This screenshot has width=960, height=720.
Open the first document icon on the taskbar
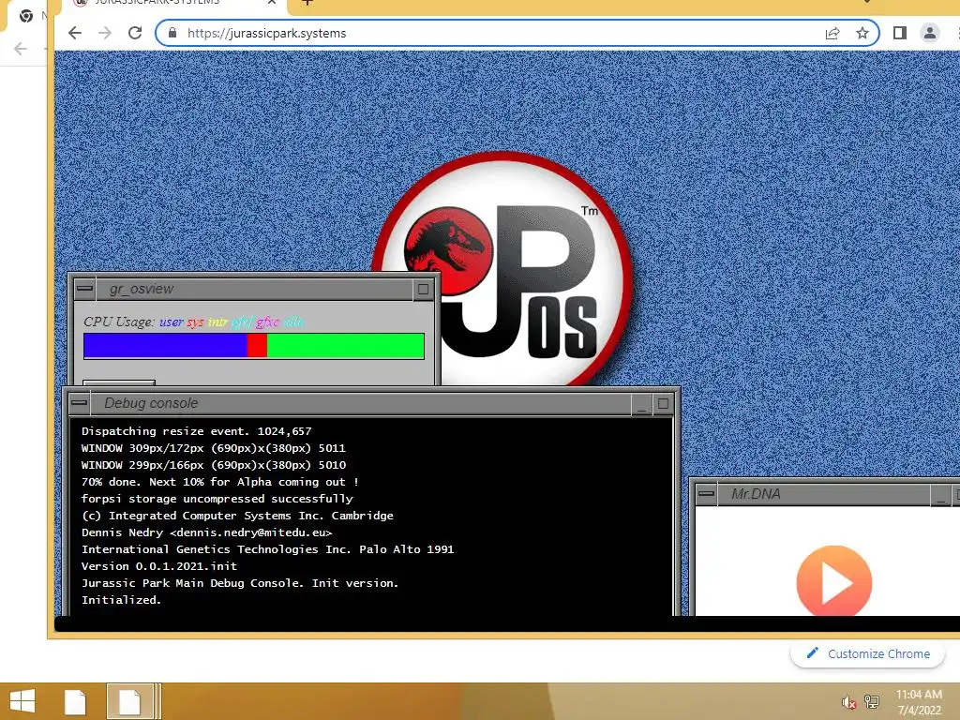coord(75,702)
